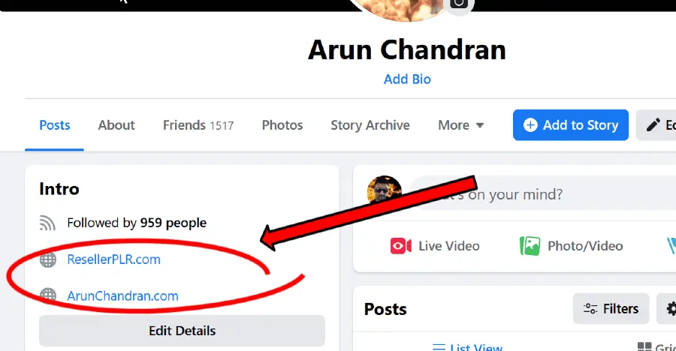The width and height of the screenshot is (676, 351).
Task: Open the Grid view icon
Action: click(644, 346)
